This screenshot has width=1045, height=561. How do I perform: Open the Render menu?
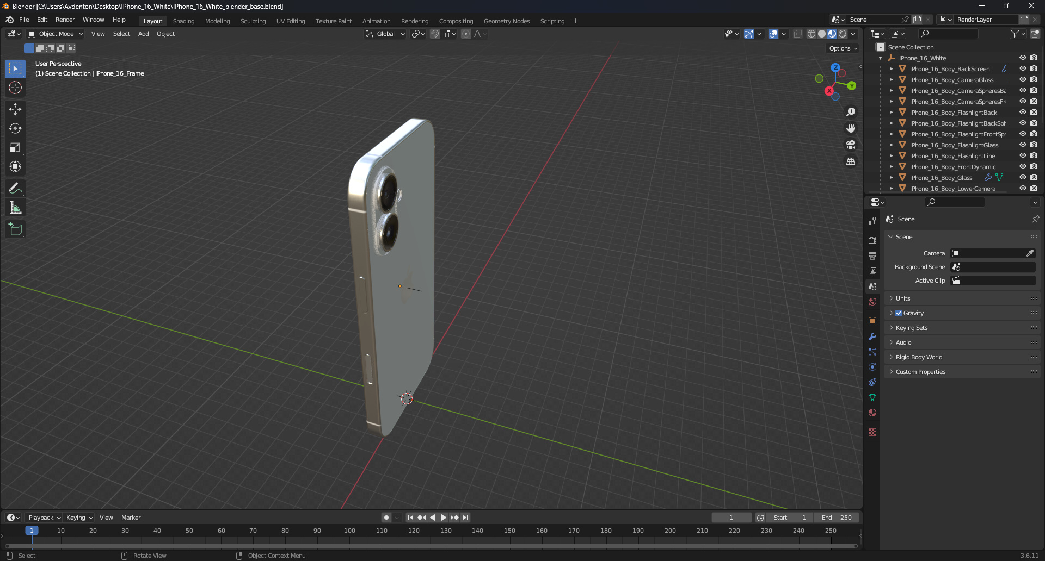65,20
